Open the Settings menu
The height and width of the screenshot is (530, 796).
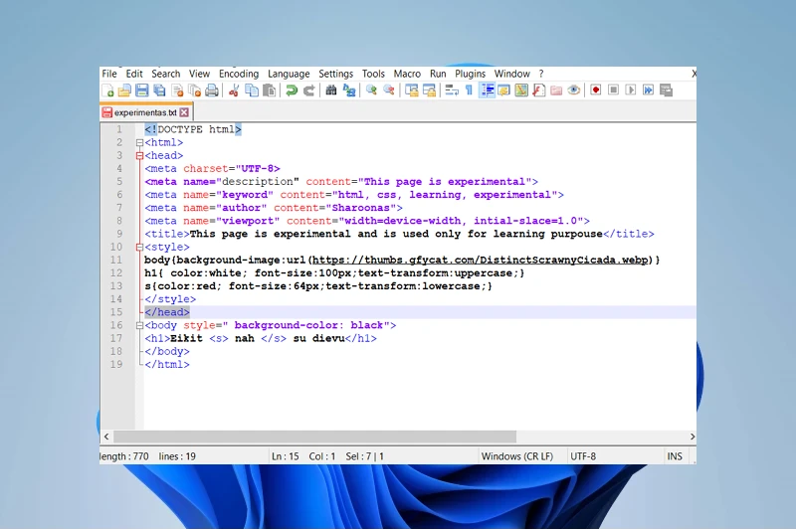tap(335, 74)
